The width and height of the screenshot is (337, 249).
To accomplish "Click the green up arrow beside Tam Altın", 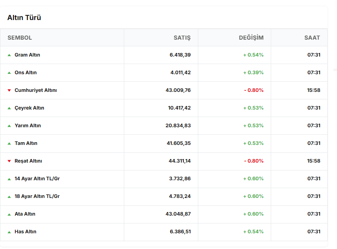I will point(9,143).
